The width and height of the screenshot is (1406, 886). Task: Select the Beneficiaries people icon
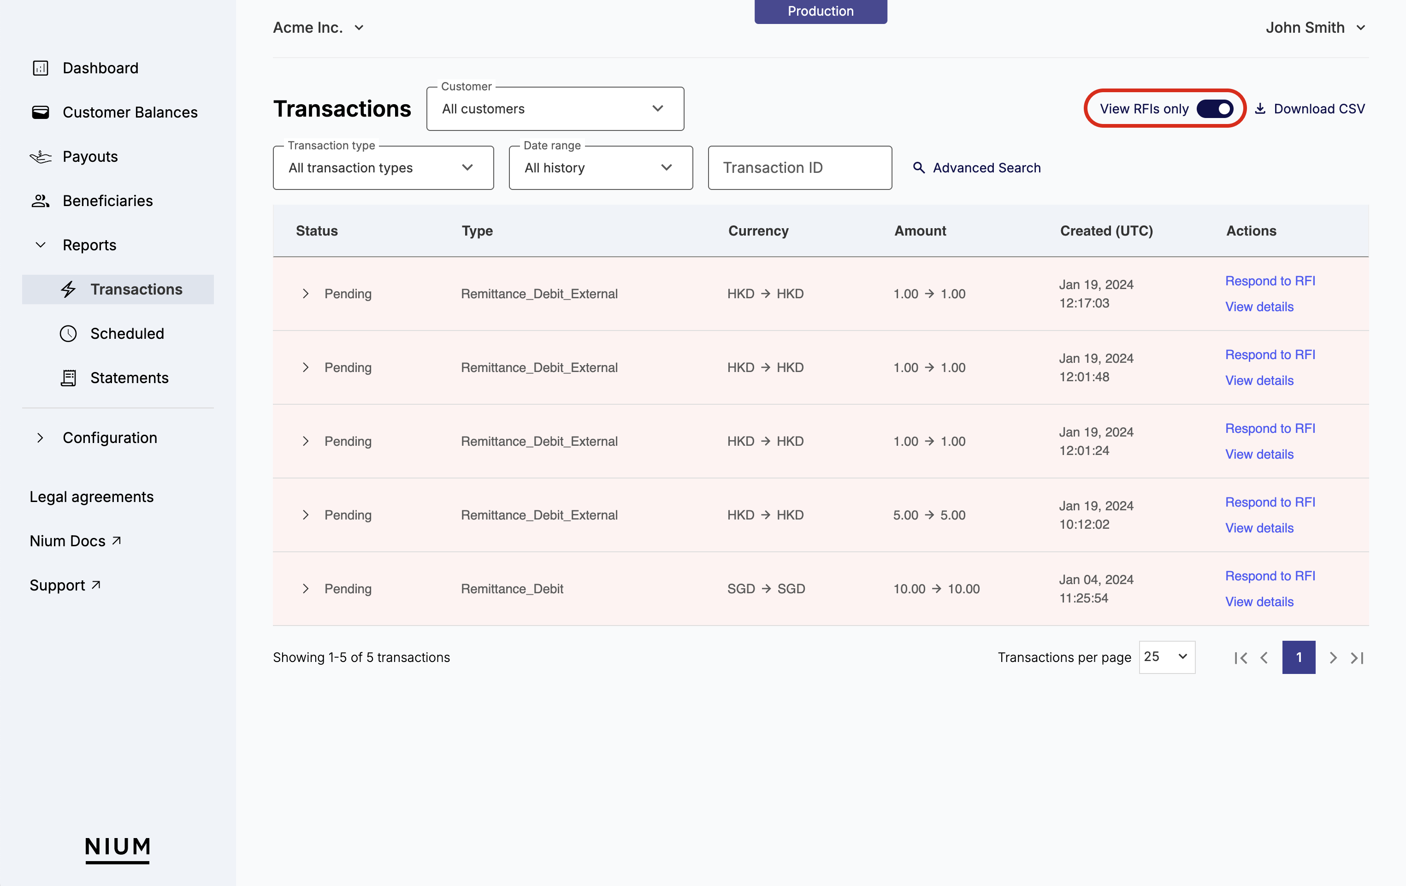pos(40,201)
